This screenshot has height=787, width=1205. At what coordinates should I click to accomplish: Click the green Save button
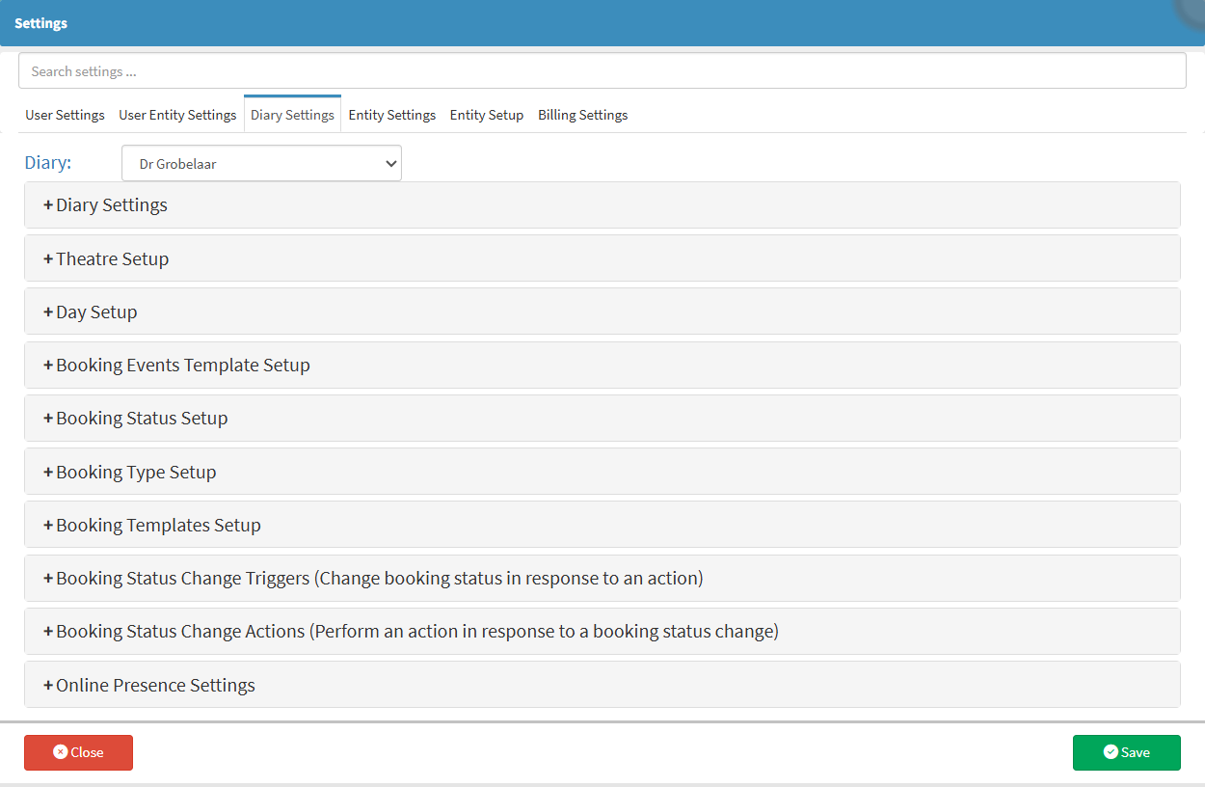1126,752
